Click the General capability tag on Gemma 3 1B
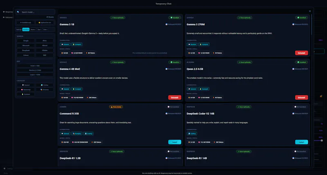Image resolution: width=327 pixels, height=175 pixels. pyautogui.click(x=65, y=44)
